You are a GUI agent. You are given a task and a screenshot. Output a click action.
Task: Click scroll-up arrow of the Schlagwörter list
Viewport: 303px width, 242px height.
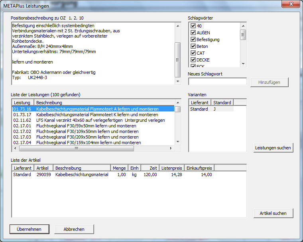243,26
